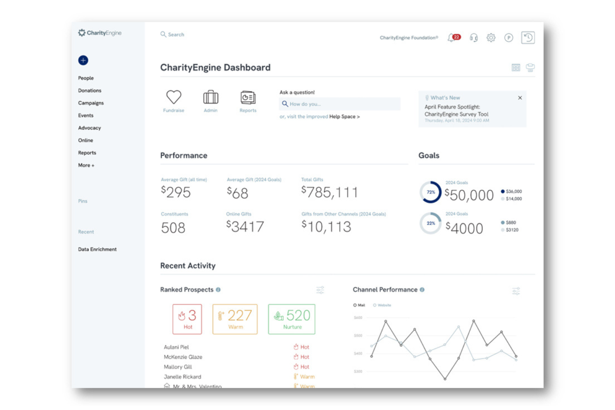
Task: Click the $10,113 other channels value
Action: (x=327, y=227)
